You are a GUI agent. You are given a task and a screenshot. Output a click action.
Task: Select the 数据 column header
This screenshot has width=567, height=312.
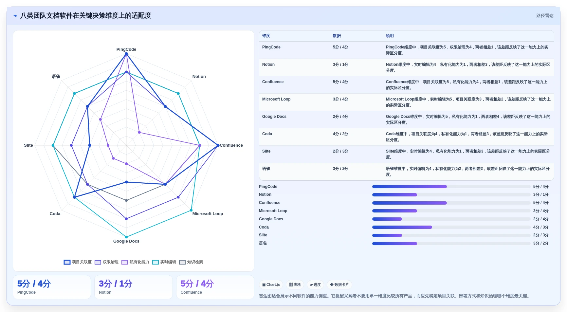point(337,36)
